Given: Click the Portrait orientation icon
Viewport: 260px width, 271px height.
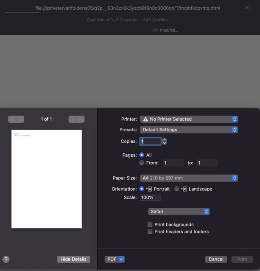Looking at the screenshot, I should pos(149,189).
